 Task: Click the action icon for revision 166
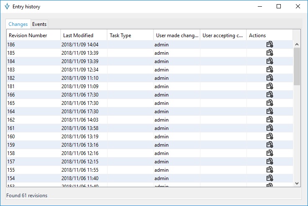[269, 94]
